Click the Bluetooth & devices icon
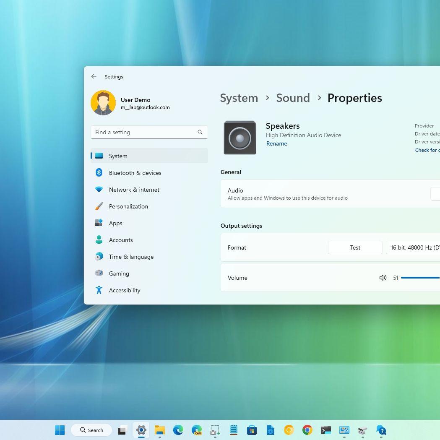This screenshot has height=440, width=440. coord(99,173)
